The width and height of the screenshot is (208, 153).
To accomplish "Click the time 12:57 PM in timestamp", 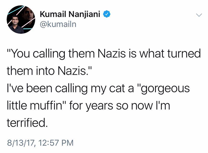I will [56, 143].
